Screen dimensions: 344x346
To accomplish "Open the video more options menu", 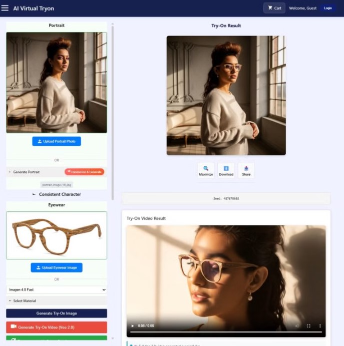I will pos(320,326).
